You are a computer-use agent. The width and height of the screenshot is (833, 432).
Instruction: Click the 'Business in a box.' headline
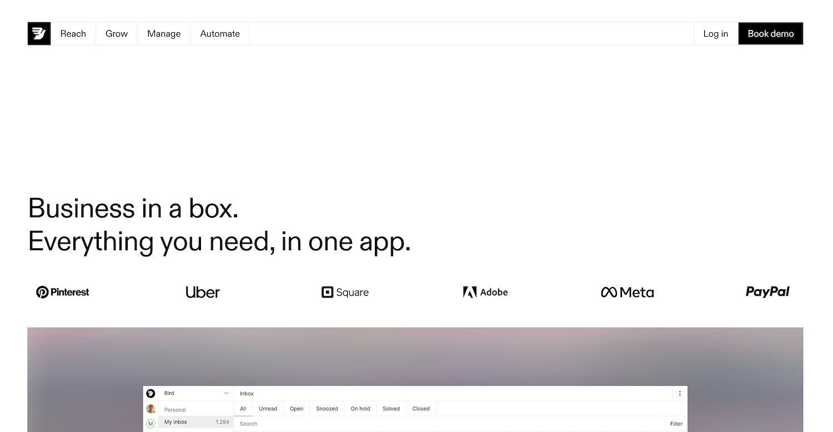(x=133, y=208)
